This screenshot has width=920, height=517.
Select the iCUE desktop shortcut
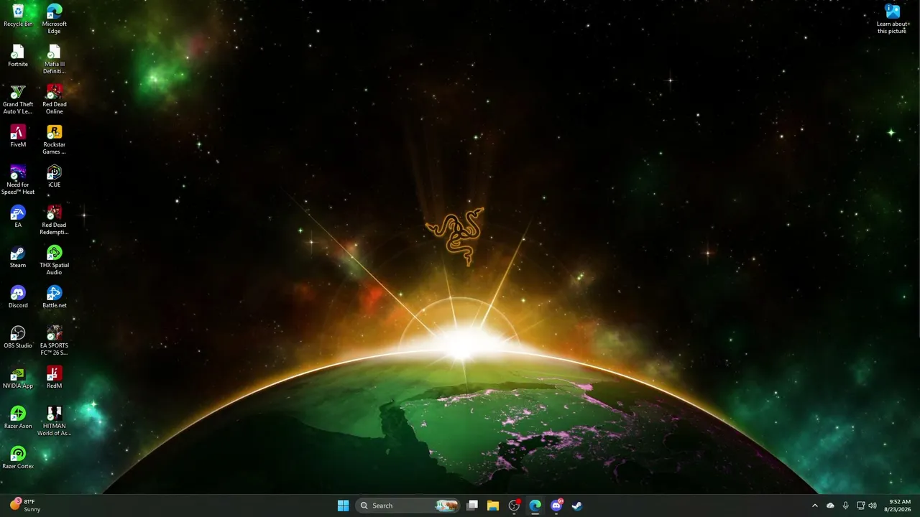click(54, 177)
